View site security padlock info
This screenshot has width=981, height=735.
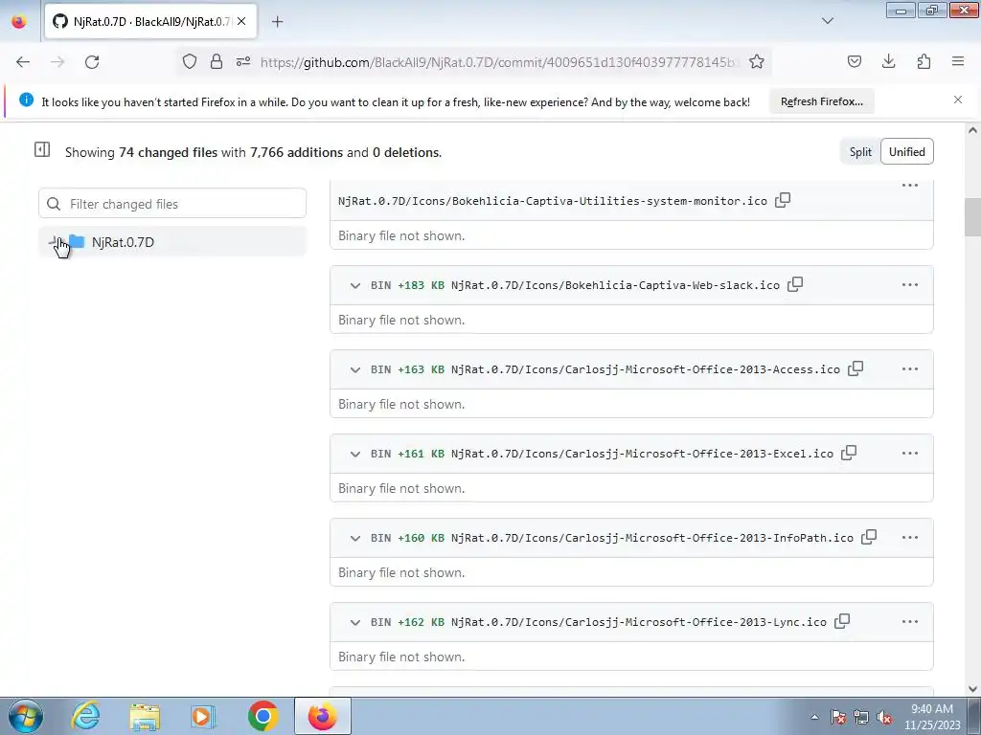pyautogui.click(x=217, y=61)
